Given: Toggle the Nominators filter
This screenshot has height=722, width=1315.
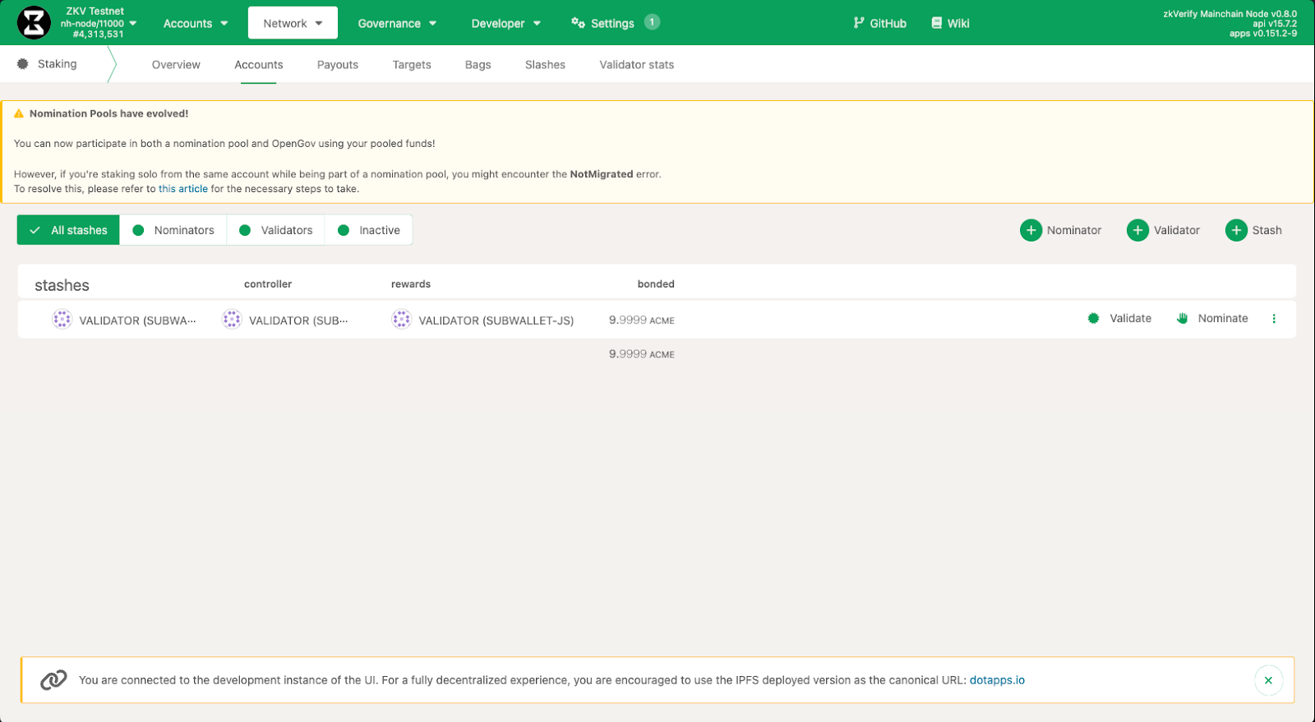Looking at the screenshot, I should click(173, 230).
